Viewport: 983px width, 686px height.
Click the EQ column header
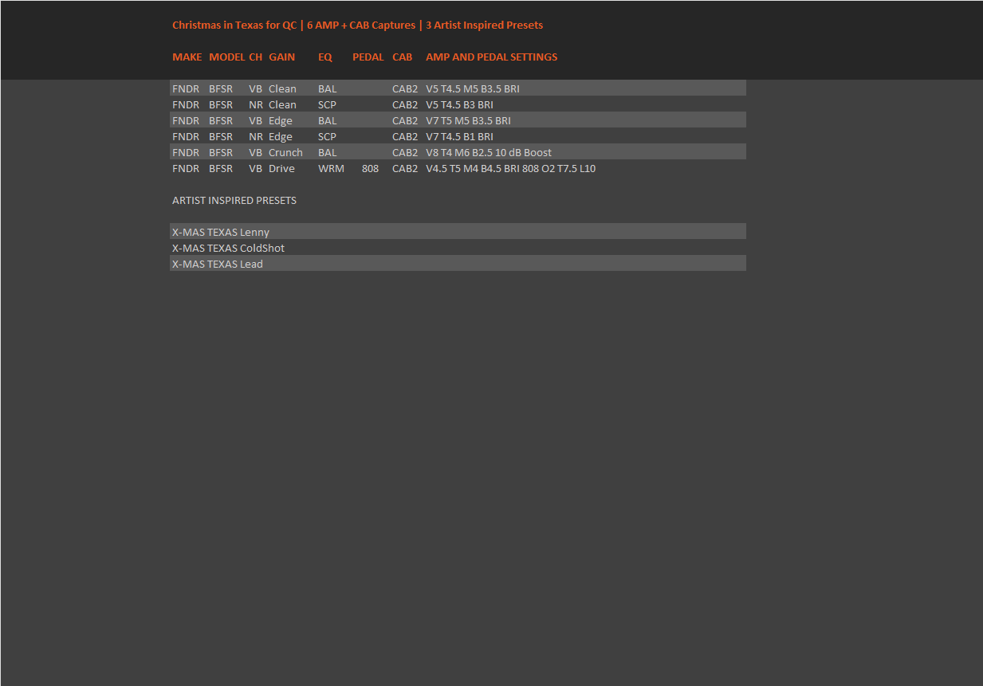(324, 57)
